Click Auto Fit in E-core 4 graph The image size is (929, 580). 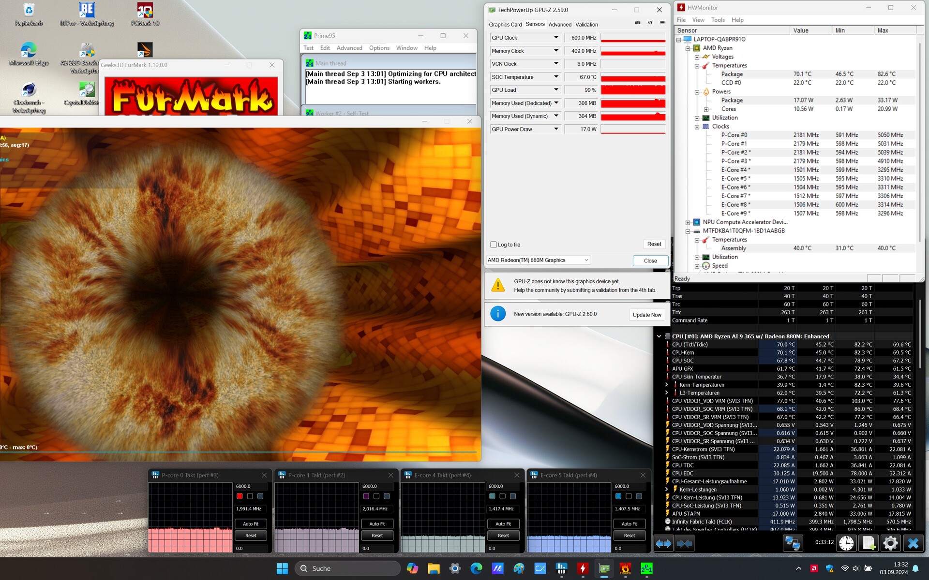pyautogui.click(x=503, y=524)
